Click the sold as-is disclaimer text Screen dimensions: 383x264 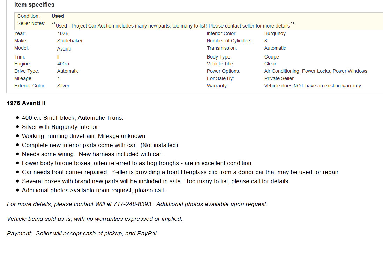[95, 219]
